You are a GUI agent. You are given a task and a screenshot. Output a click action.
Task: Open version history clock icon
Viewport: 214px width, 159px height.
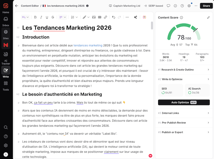182,6
